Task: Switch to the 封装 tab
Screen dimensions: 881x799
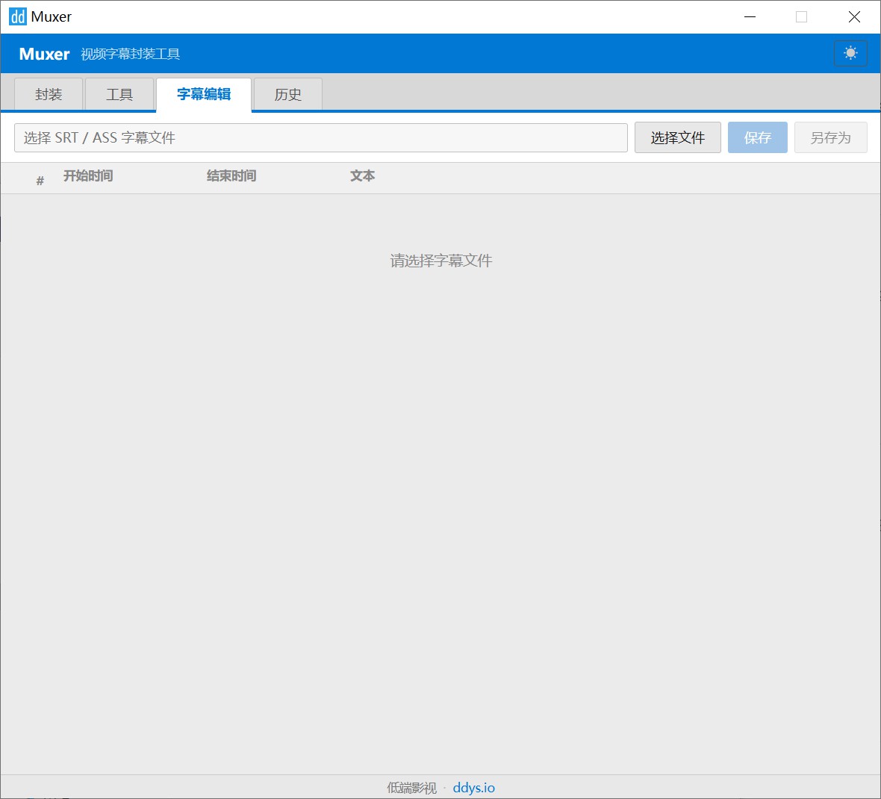Action: pyautogui.click(x=49, y=95)
